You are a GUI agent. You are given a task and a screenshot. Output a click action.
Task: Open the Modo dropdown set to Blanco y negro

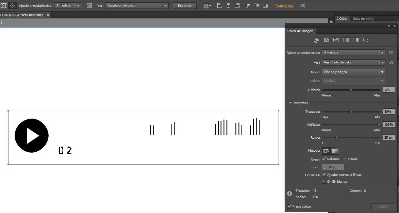[x=353, y=72]
